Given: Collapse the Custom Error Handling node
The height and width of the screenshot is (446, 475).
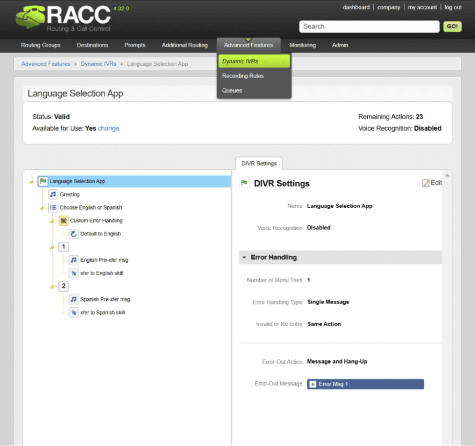Looking at the screenshot, I should (52, 221).
